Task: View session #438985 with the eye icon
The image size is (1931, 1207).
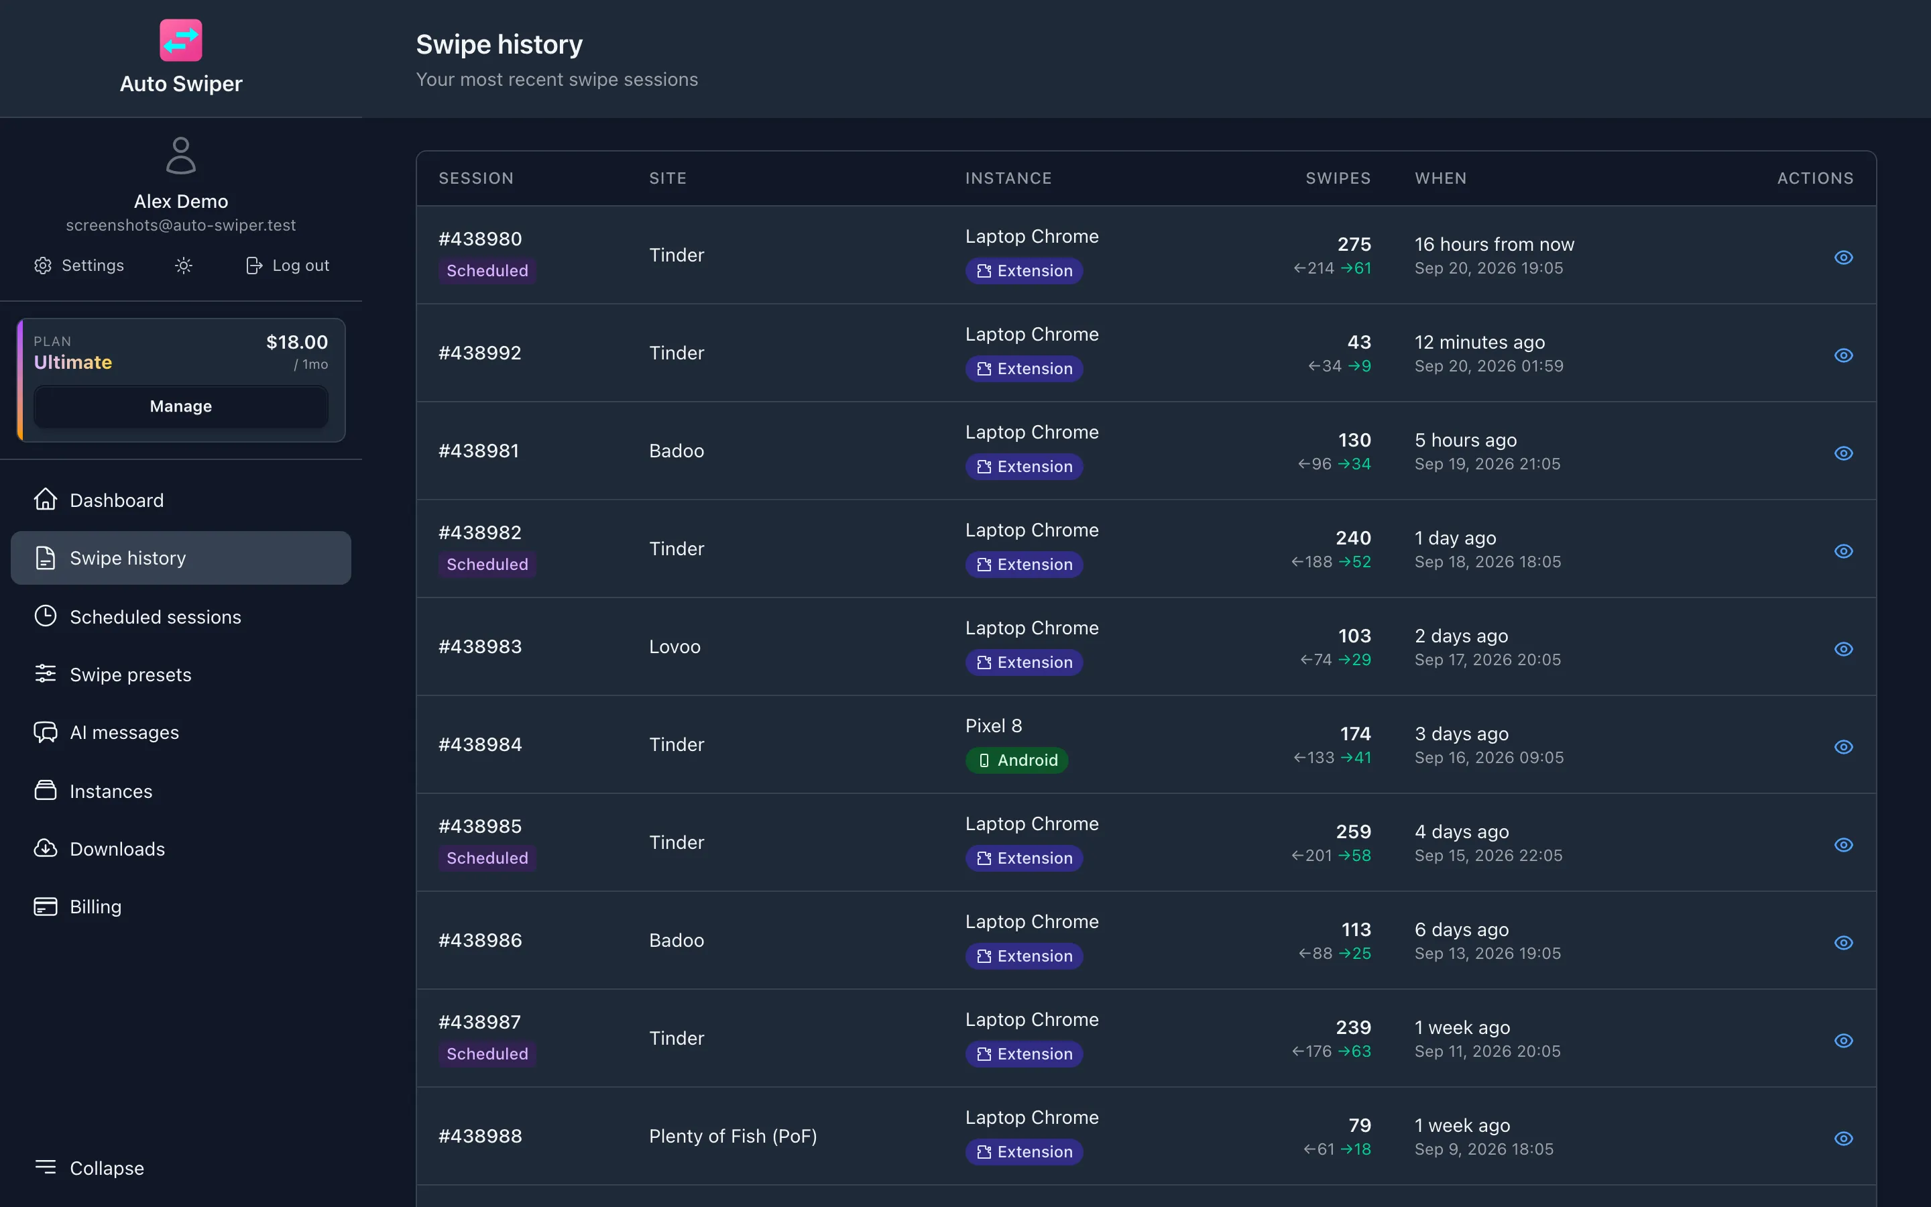Action: 1843,845
